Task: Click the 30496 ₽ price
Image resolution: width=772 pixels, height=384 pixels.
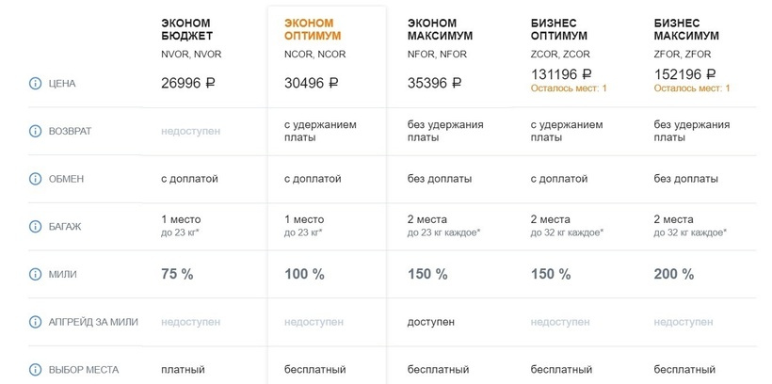Action: (x=312, y=83)
